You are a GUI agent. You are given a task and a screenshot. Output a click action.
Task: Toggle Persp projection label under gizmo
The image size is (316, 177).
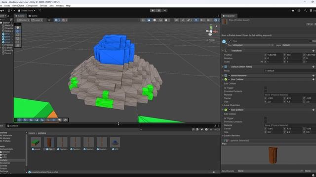[211, 40]
